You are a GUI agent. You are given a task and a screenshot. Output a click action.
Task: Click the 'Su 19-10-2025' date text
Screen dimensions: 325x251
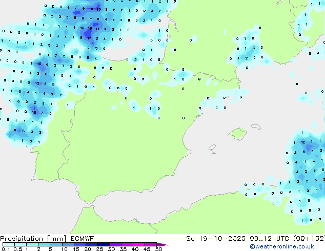(216, 239)
